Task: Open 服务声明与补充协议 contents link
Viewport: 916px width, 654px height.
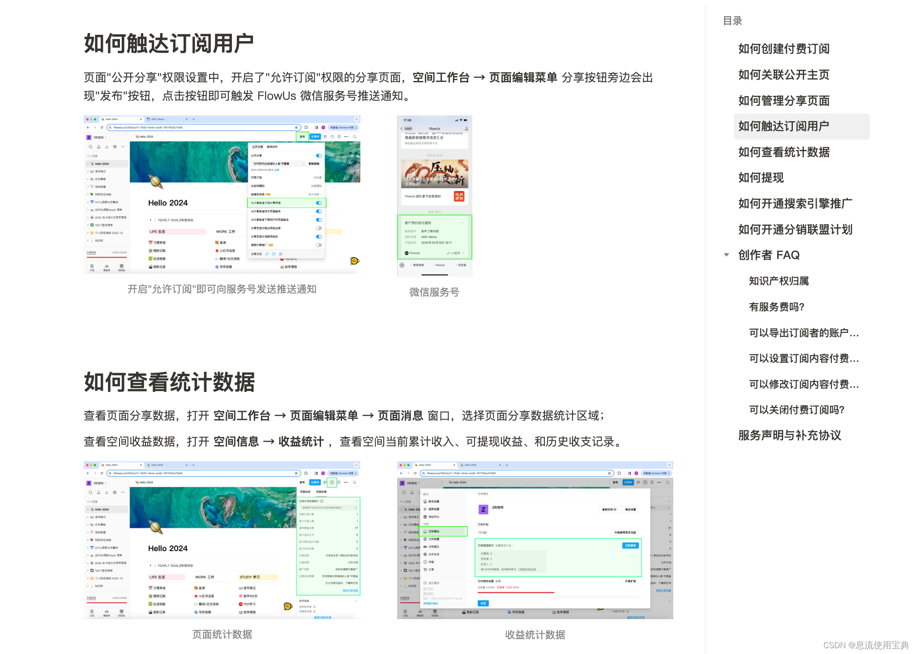Action: tap(789, 435)
